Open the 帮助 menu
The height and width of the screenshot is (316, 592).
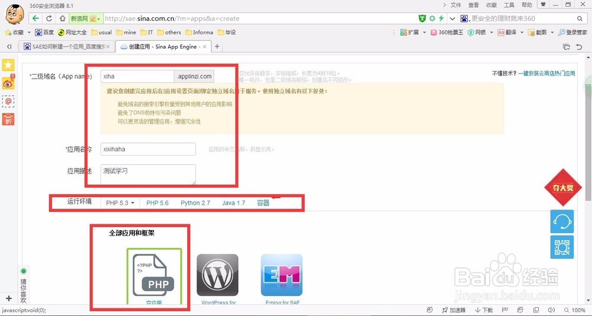pos(527,5)
